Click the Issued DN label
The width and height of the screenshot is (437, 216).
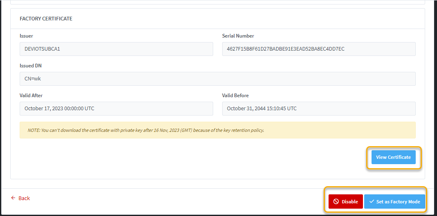[x=30, y=66]
